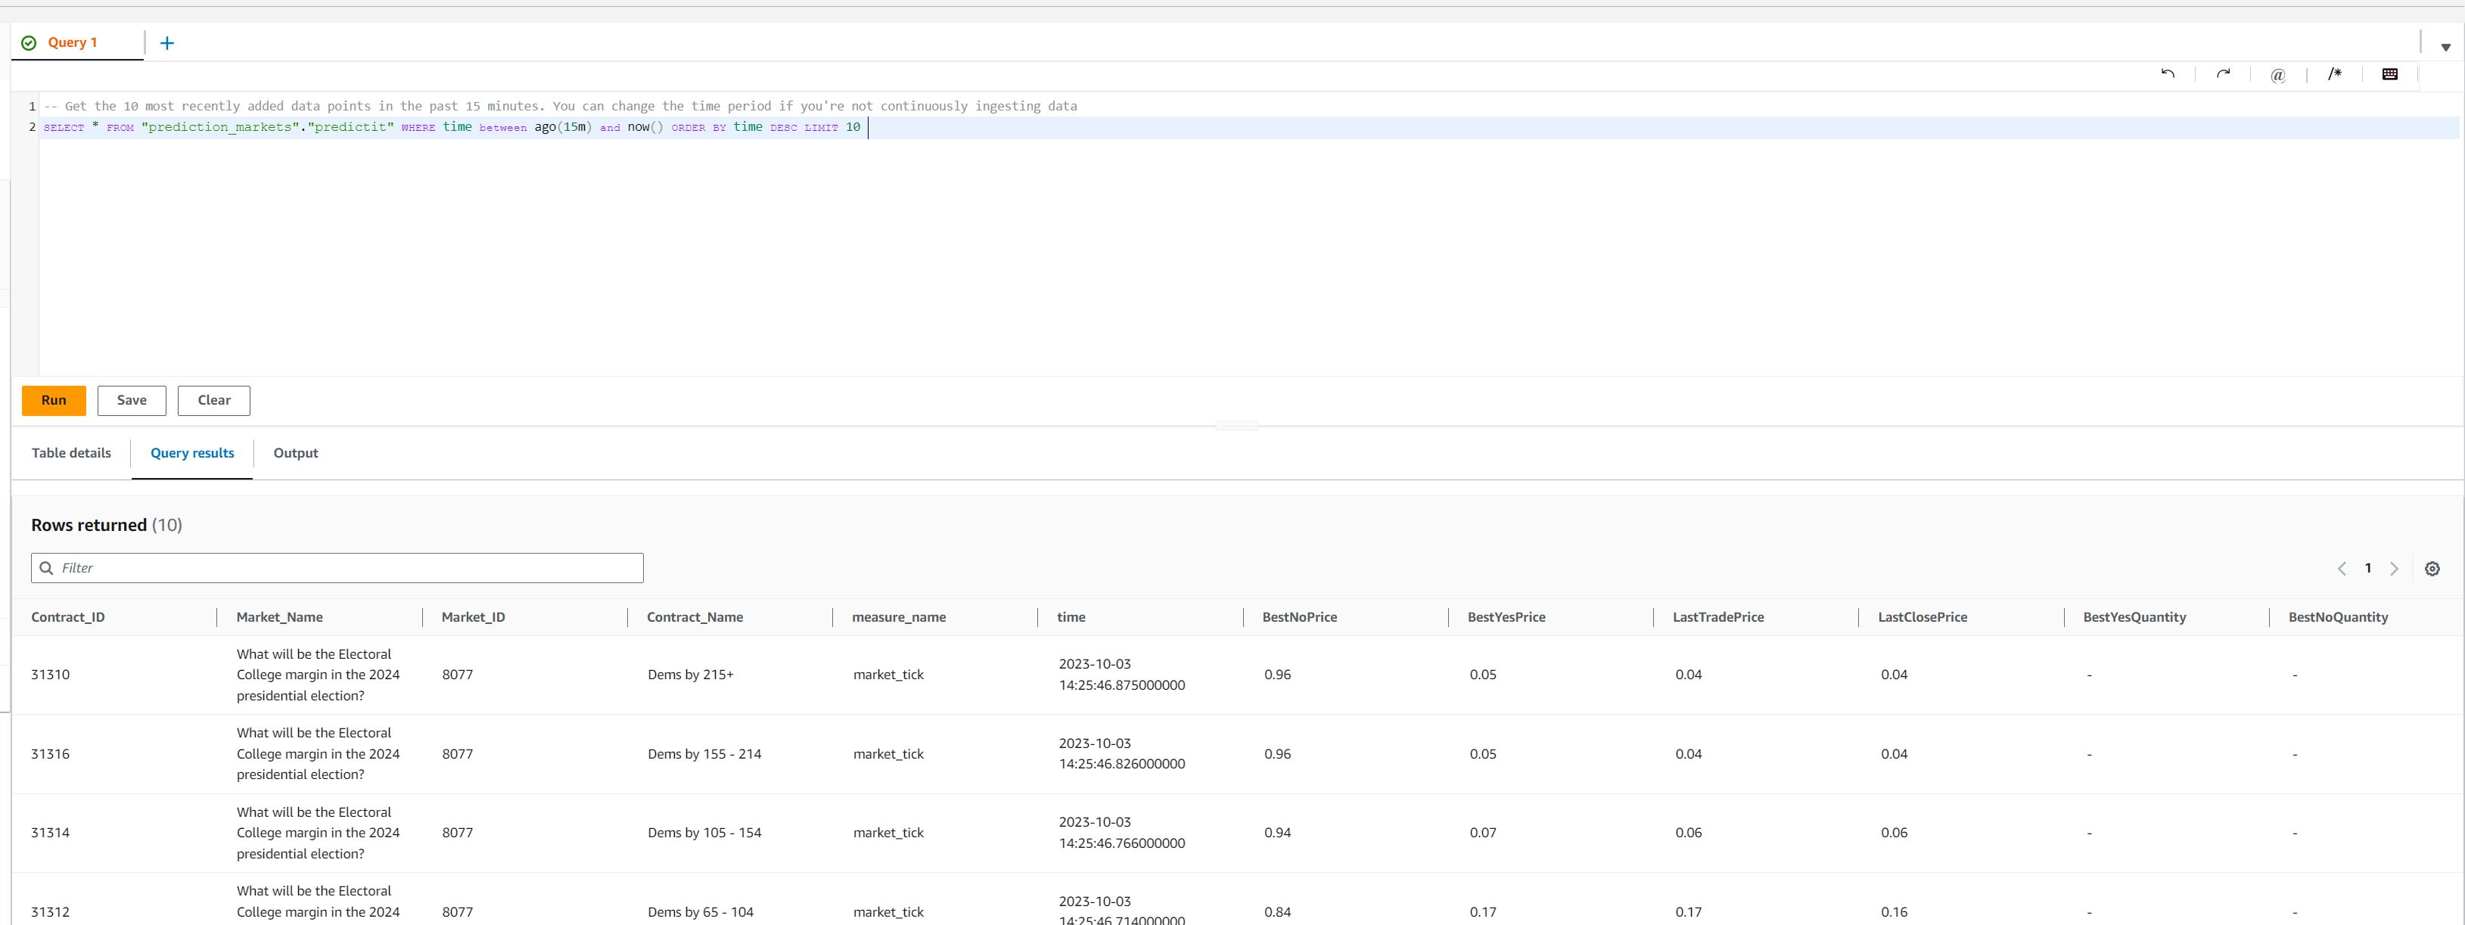
Task: Click BestNoPrice value 0.84
Action: coord(1277,911)
